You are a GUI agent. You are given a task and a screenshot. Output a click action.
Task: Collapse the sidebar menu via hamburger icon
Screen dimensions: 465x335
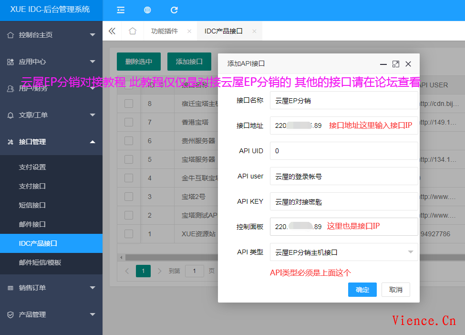121,10
